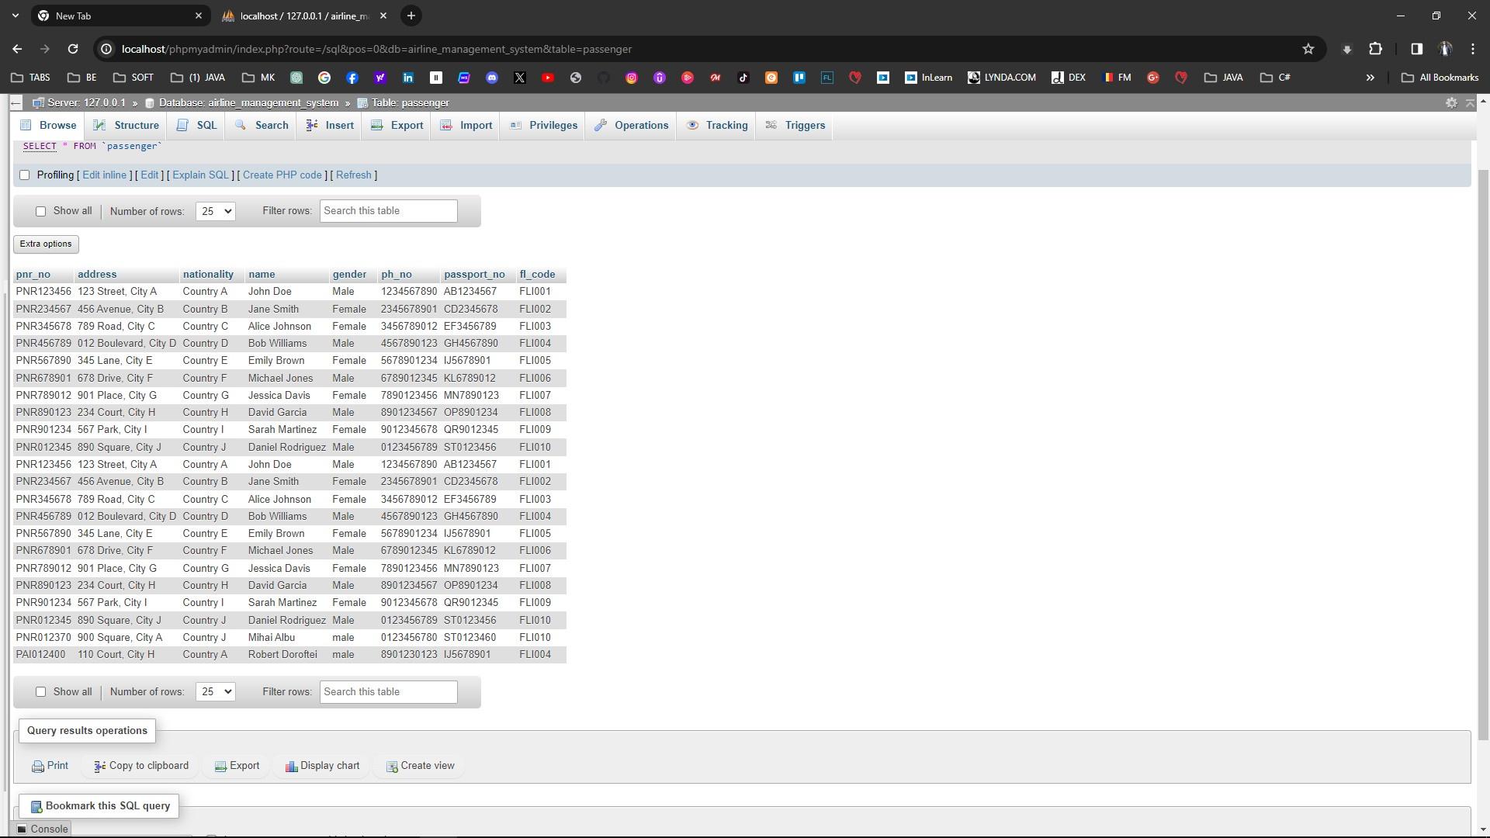
Task: Open the Number of rows dropdown
Action: (x=214, y=210)
